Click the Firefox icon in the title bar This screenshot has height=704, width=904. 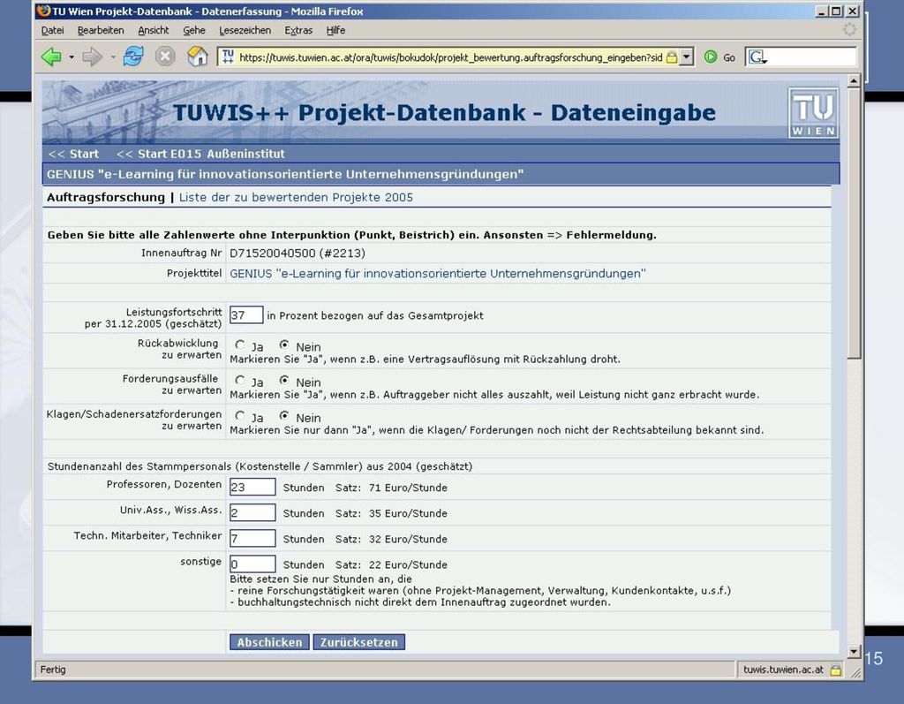[43, 11]
